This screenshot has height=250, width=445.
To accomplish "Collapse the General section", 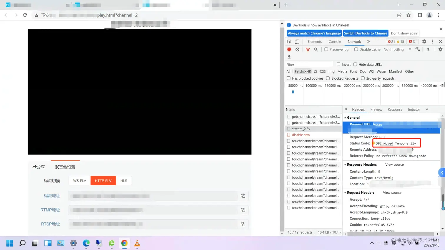I will 345,118.
